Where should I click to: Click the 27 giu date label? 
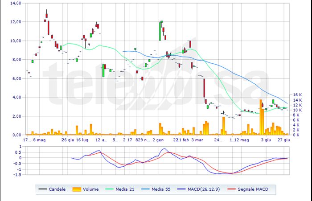coord(284,140)
